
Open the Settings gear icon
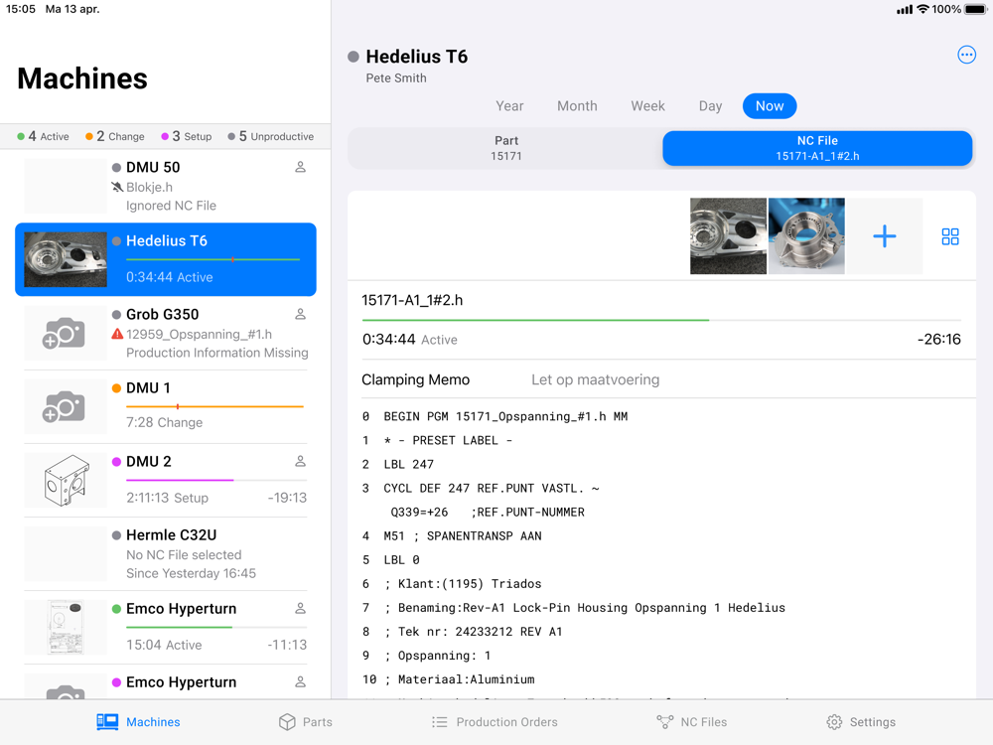click(834, 721)
